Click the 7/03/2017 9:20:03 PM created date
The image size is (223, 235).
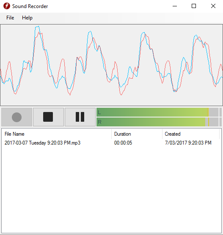click(x=188, y=143)
